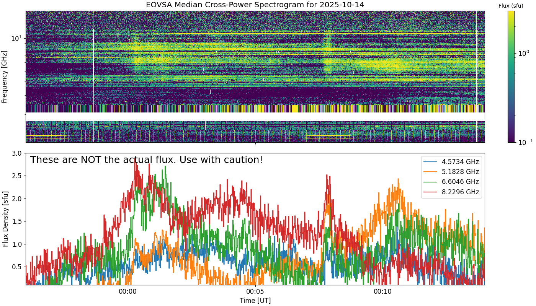Viewport: 536px width, 306px height.
Task: Click the 3.0 flux density tick label
Action: pos(17,153)
